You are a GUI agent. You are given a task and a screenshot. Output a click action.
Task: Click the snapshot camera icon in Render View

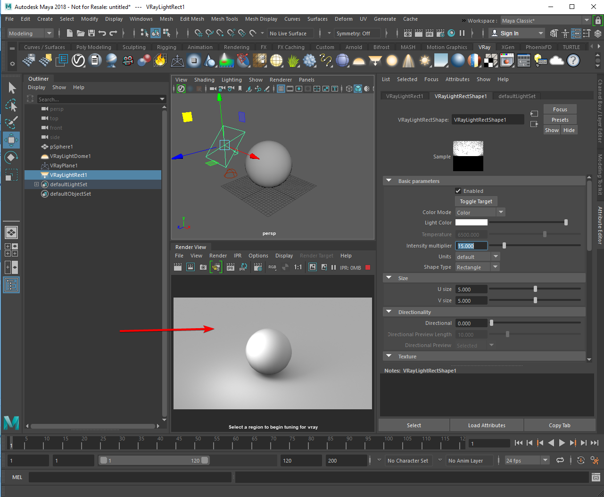[203, 267]
